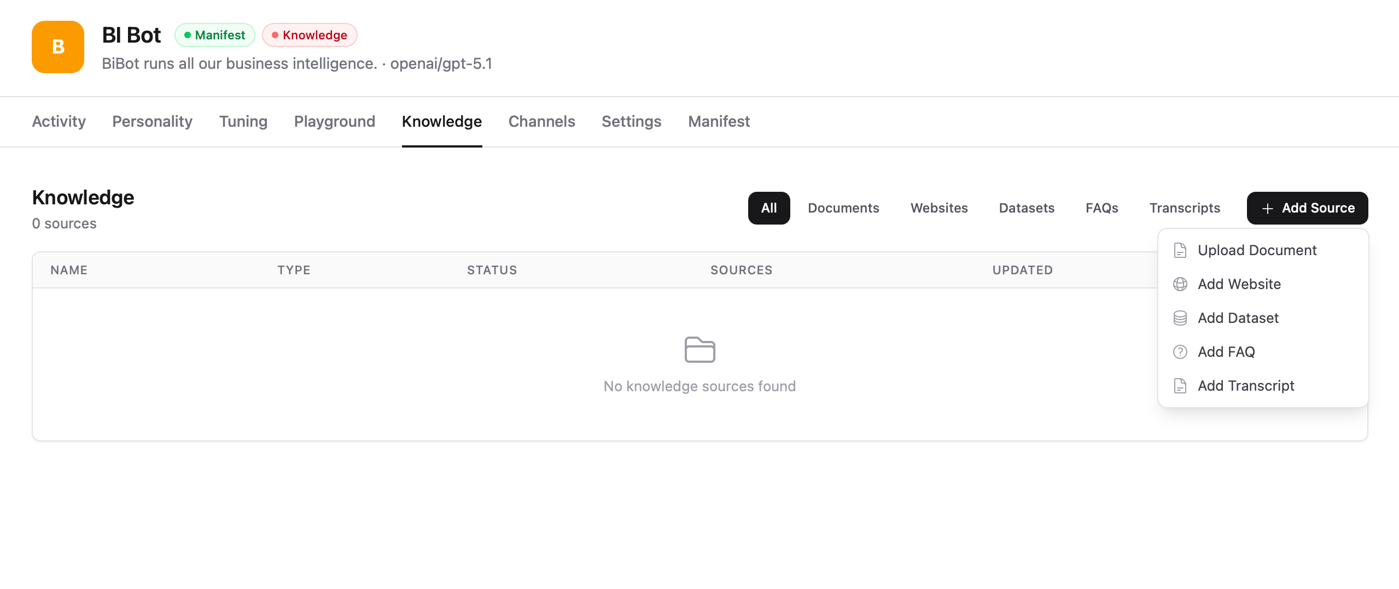Choose Add Transcript from the menu
The height and width of the screenshot is (589, 1399).
(x=1246, y=385)
